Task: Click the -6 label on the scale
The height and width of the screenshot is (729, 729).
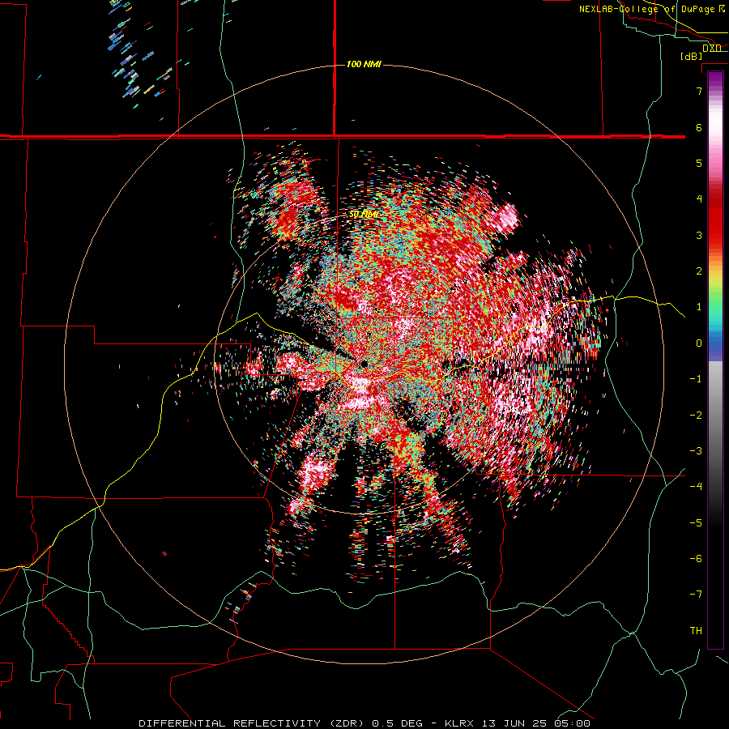Action: [x=696, y=559]
